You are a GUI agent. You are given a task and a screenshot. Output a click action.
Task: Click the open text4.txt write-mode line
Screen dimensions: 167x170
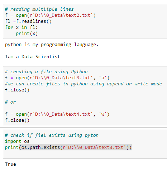[57, 114]
